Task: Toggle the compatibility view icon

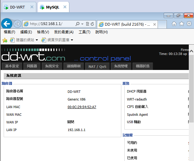Action: click(87, 24)
